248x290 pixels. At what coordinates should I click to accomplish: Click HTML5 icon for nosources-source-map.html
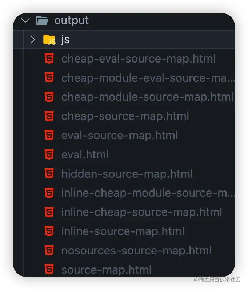point(49,250)
